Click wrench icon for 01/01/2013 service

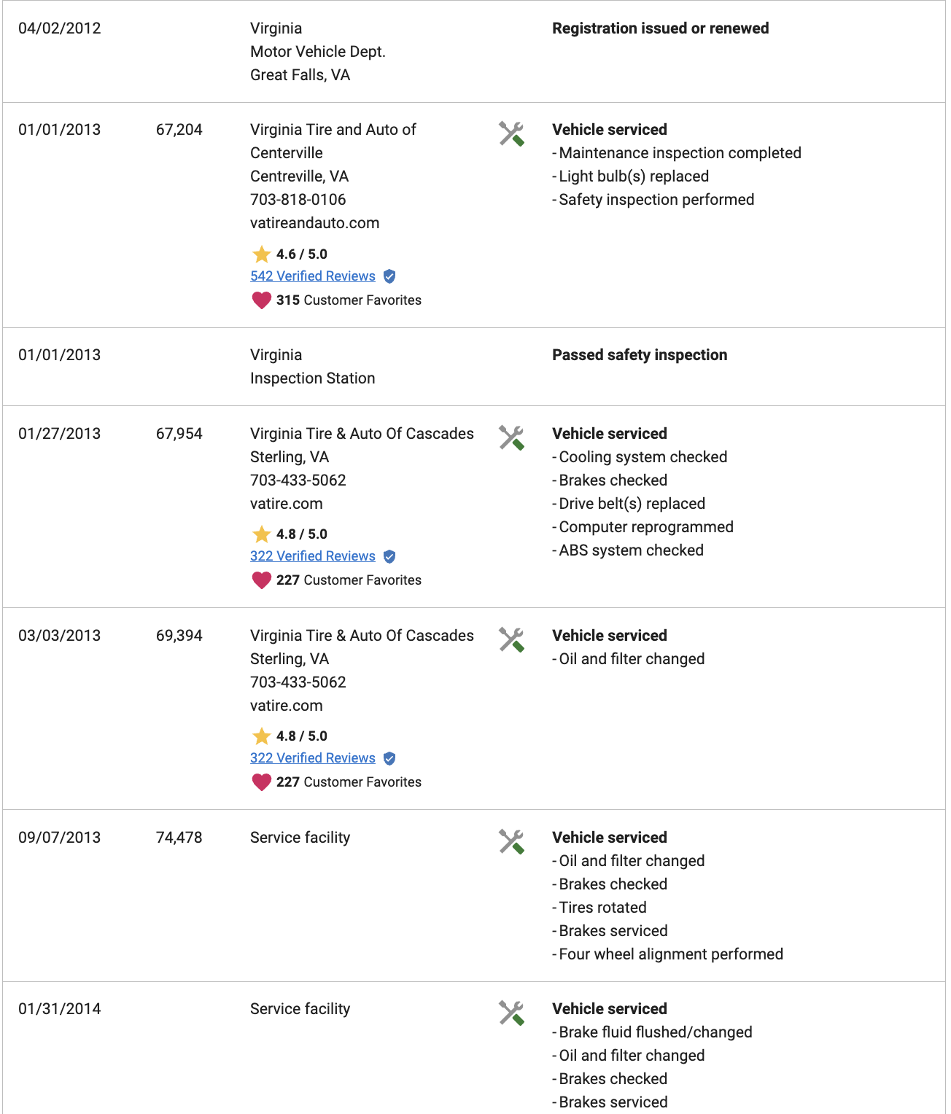coord(511,134)
